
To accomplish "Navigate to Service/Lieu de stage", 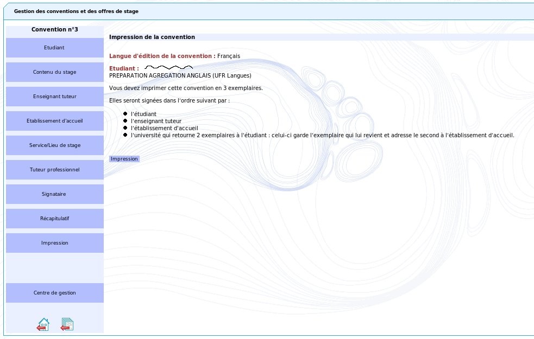I will point(54,145).
